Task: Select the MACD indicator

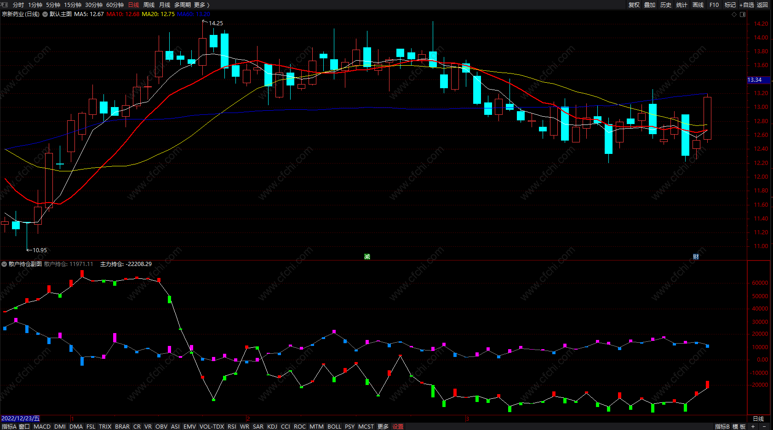Action: (42, 427)
